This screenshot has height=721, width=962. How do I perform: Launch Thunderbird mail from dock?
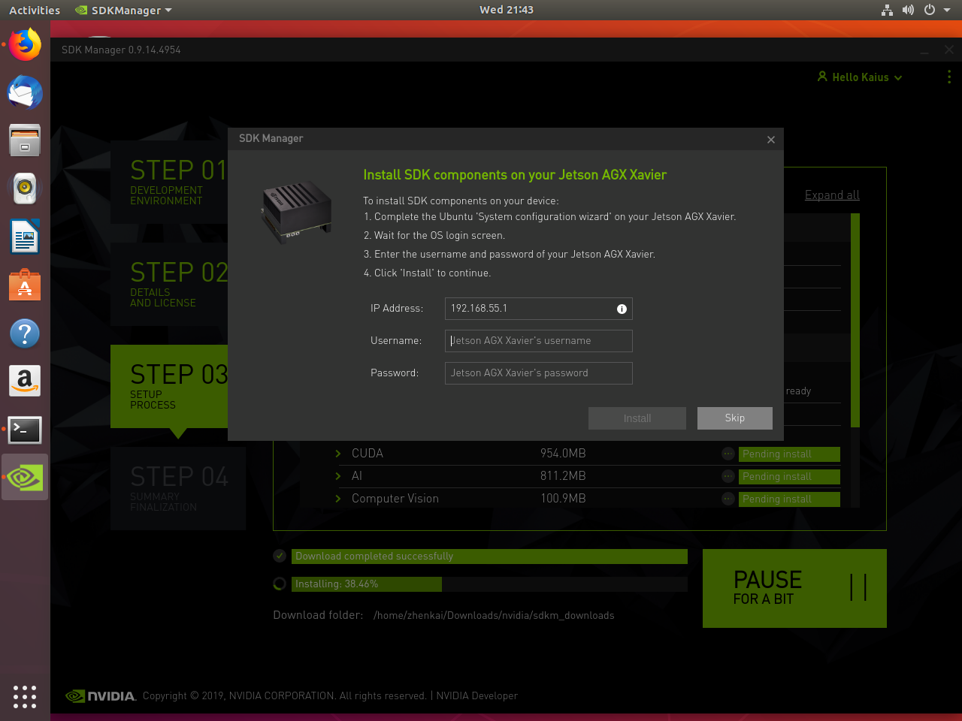25,93
